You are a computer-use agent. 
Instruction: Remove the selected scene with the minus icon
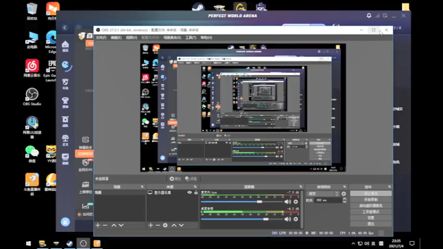tap(105, 225)
